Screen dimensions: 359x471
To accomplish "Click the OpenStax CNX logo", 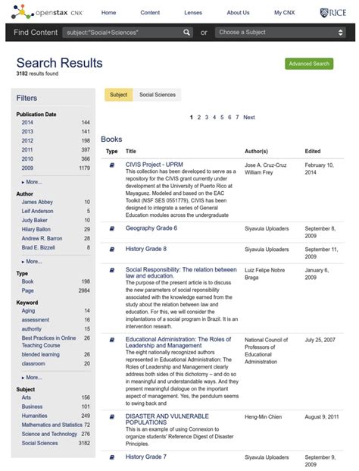I will tap(47, 12).
